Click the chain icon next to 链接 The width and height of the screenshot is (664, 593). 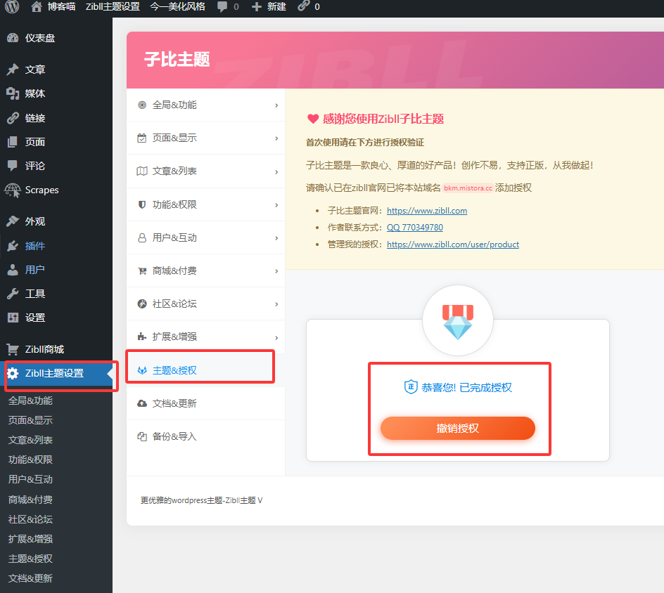pyautogui.click(x=13, y=118)
